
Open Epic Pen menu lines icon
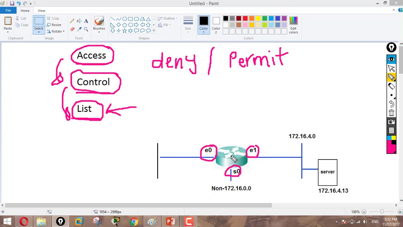coord(391,130)
